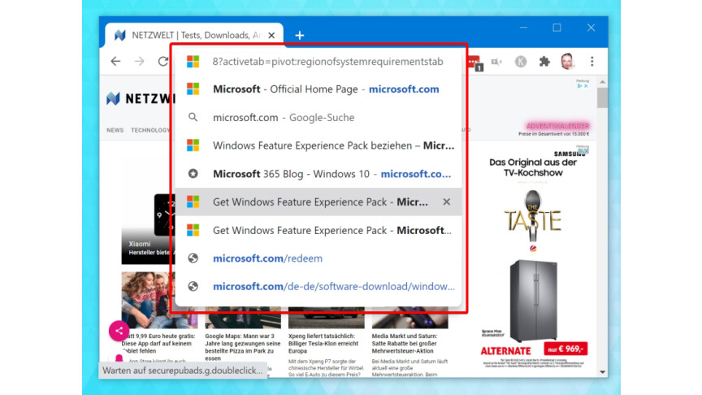Viewport: 702px width, 395px height.
Task: Open the 9,99 Euro heute gratis article
Action: tap(159, 344)
